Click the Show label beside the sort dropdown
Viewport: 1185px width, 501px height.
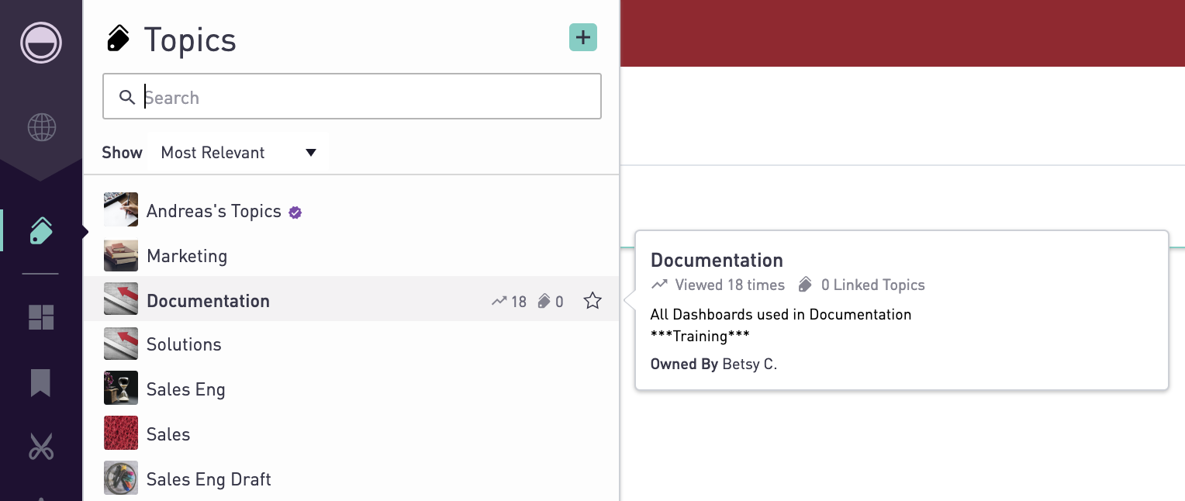click(122, 153)
